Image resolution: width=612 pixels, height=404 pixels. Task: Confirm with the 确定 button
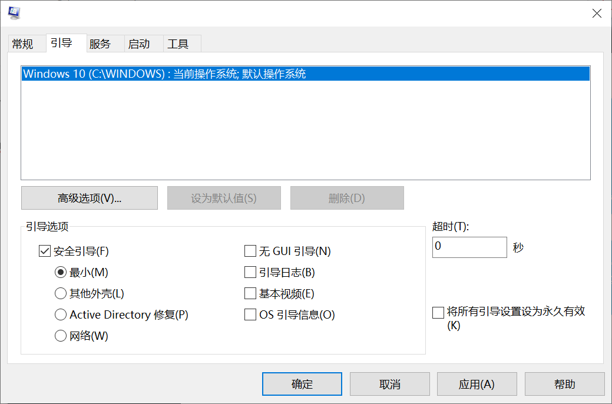pyautogui.click(x=302, y=384)
